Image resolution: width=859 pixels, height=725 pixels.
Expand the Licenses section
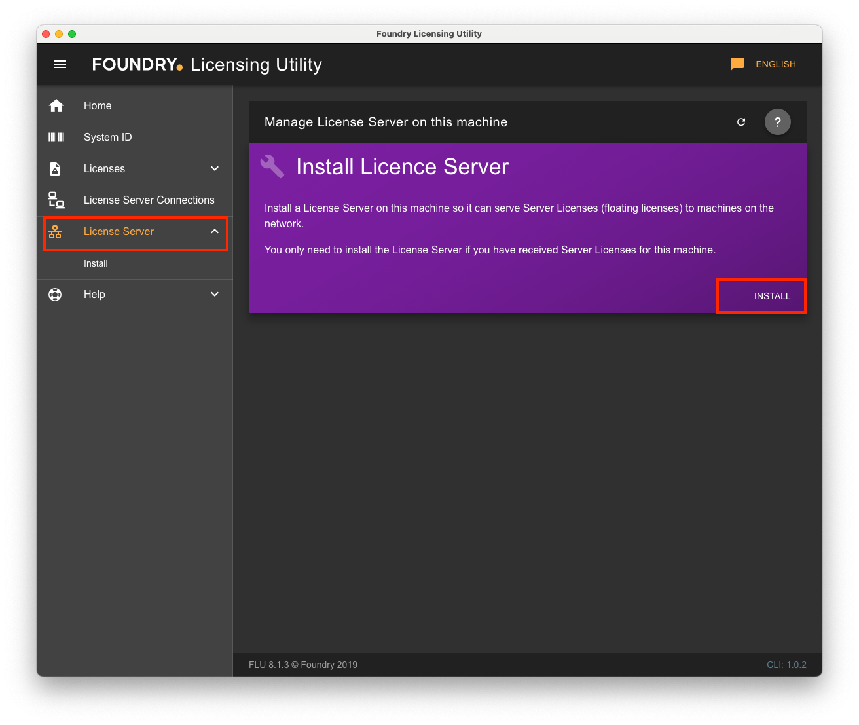(x=215, y=168)
